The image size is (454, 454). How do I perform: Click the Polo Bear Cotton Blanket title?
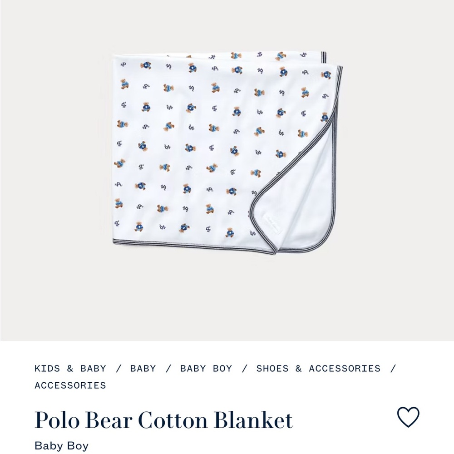coord(164,420)
